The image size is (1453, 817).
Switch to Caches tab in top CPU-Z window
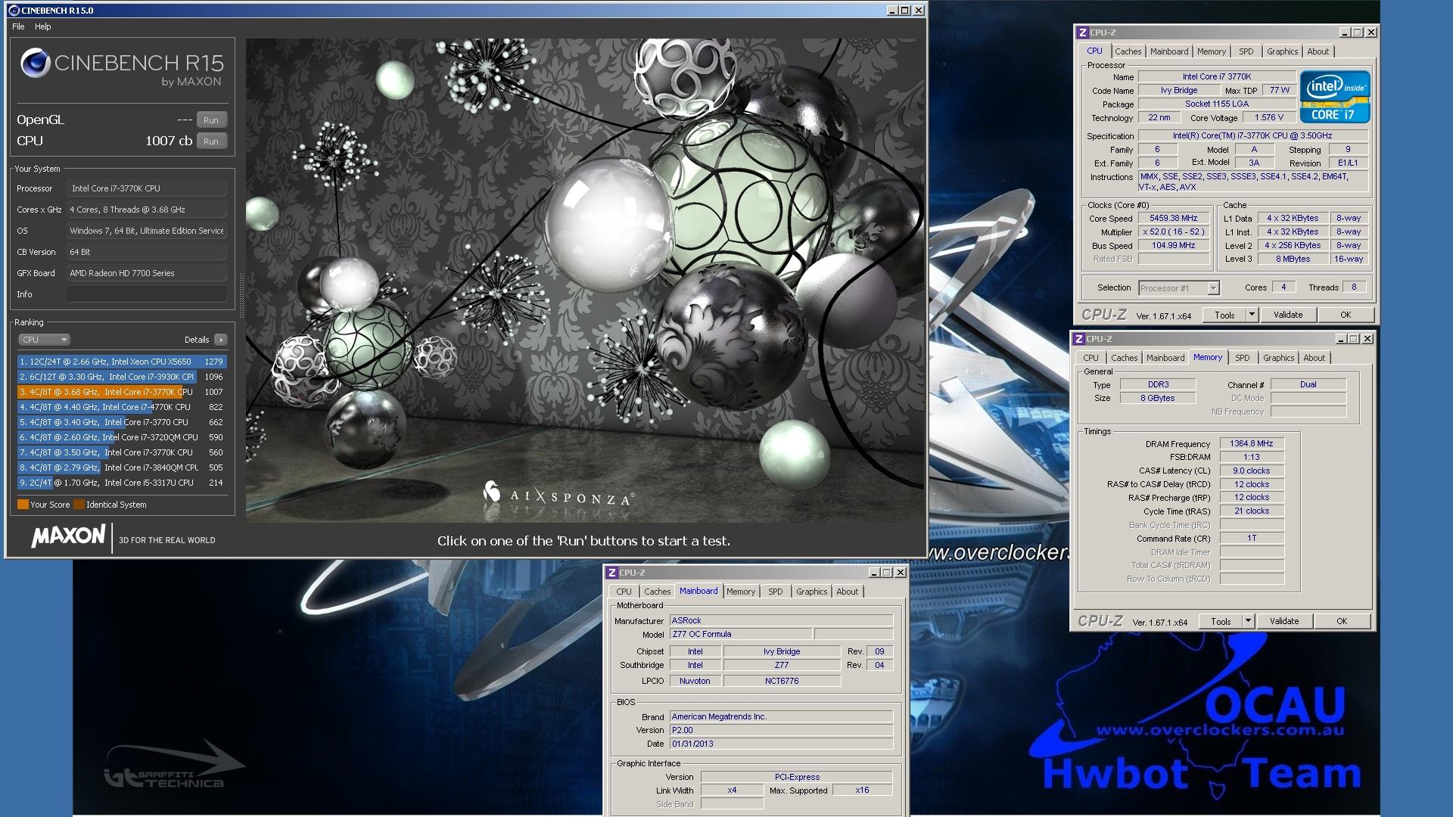click(x=1128, y=51)
